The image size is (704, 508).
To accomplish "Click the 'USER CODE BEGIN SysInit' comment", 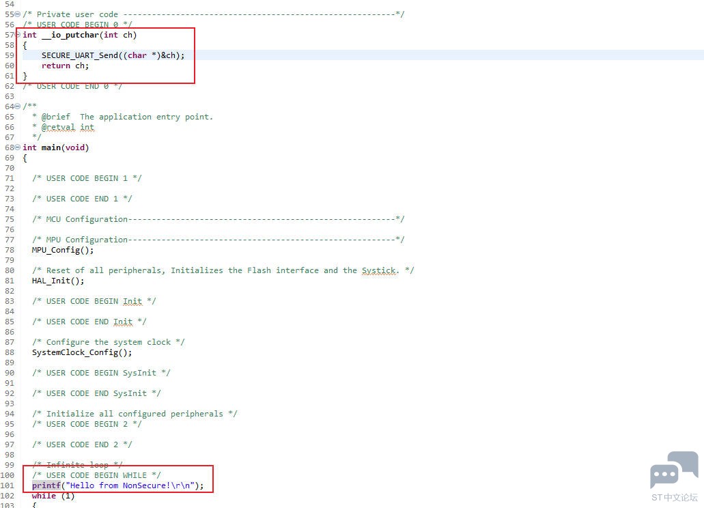I will click(101, 373).
